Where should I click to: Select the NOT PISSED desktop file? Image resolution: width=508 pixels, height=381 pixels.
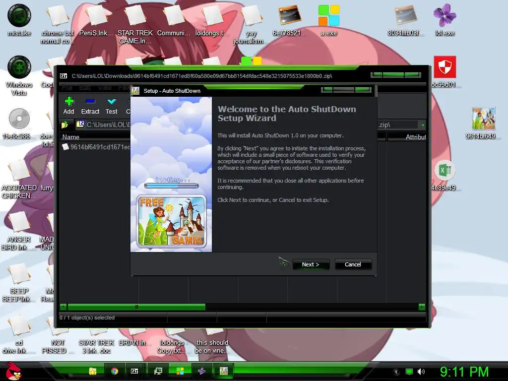[x=58, y=342]
